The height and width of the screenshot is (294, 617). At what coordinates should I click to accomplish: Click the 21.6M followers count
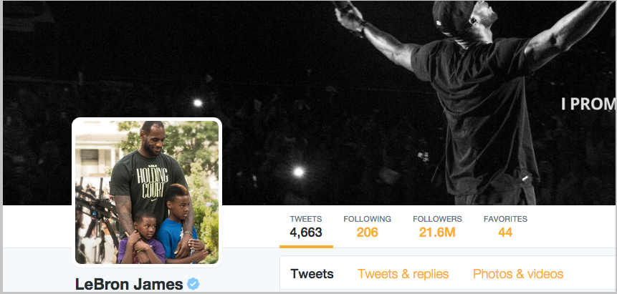click(437, 232)
